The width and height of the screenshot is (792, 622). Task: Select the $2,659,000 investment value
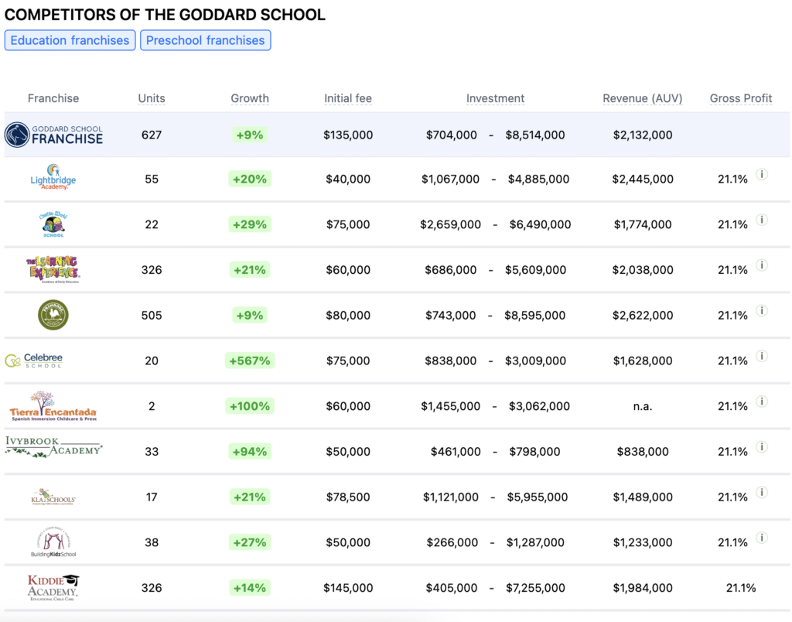click(x=451, y=224)
